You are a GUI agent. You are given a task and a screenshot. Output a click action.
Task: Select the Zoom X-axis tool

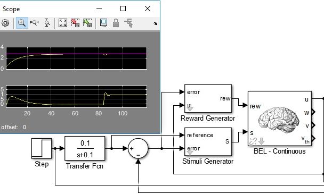pos(34,22)
